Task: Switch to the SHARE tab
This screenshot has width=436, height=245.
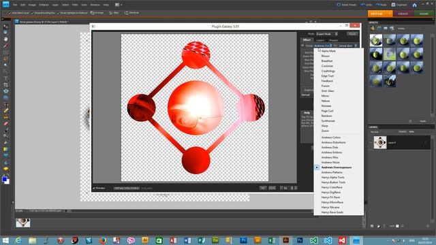Action: (x=424, y=14)
